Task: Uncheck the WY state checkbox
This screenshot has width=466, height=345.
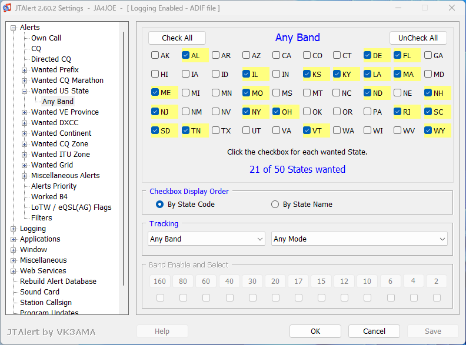Action: (x=428, y=130)
